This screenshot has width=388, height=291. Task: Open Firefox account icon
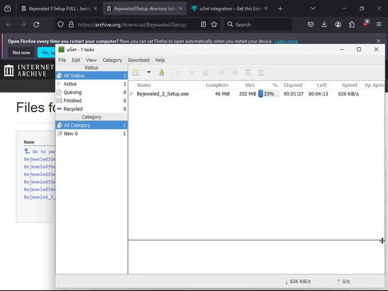click(338, 25)
